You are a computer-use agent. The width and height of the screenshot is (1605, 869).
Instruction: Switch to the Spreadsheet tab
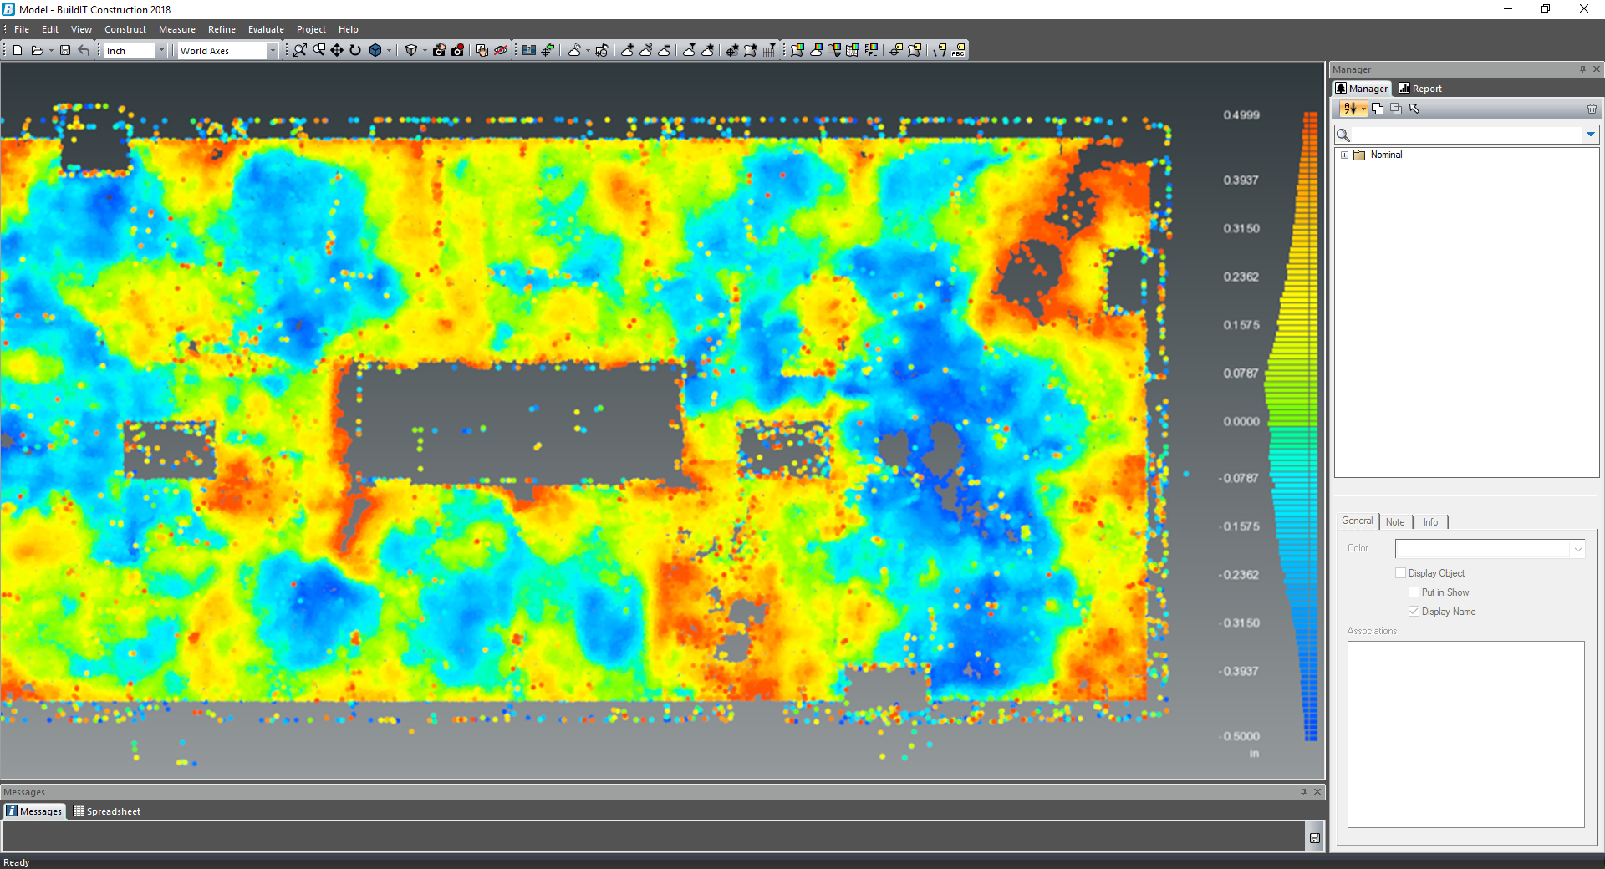[x=106, y=811]
